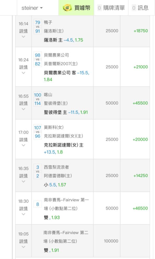Open 詳情 link for 17:00 game
The image size is (155, 259).
23,140
